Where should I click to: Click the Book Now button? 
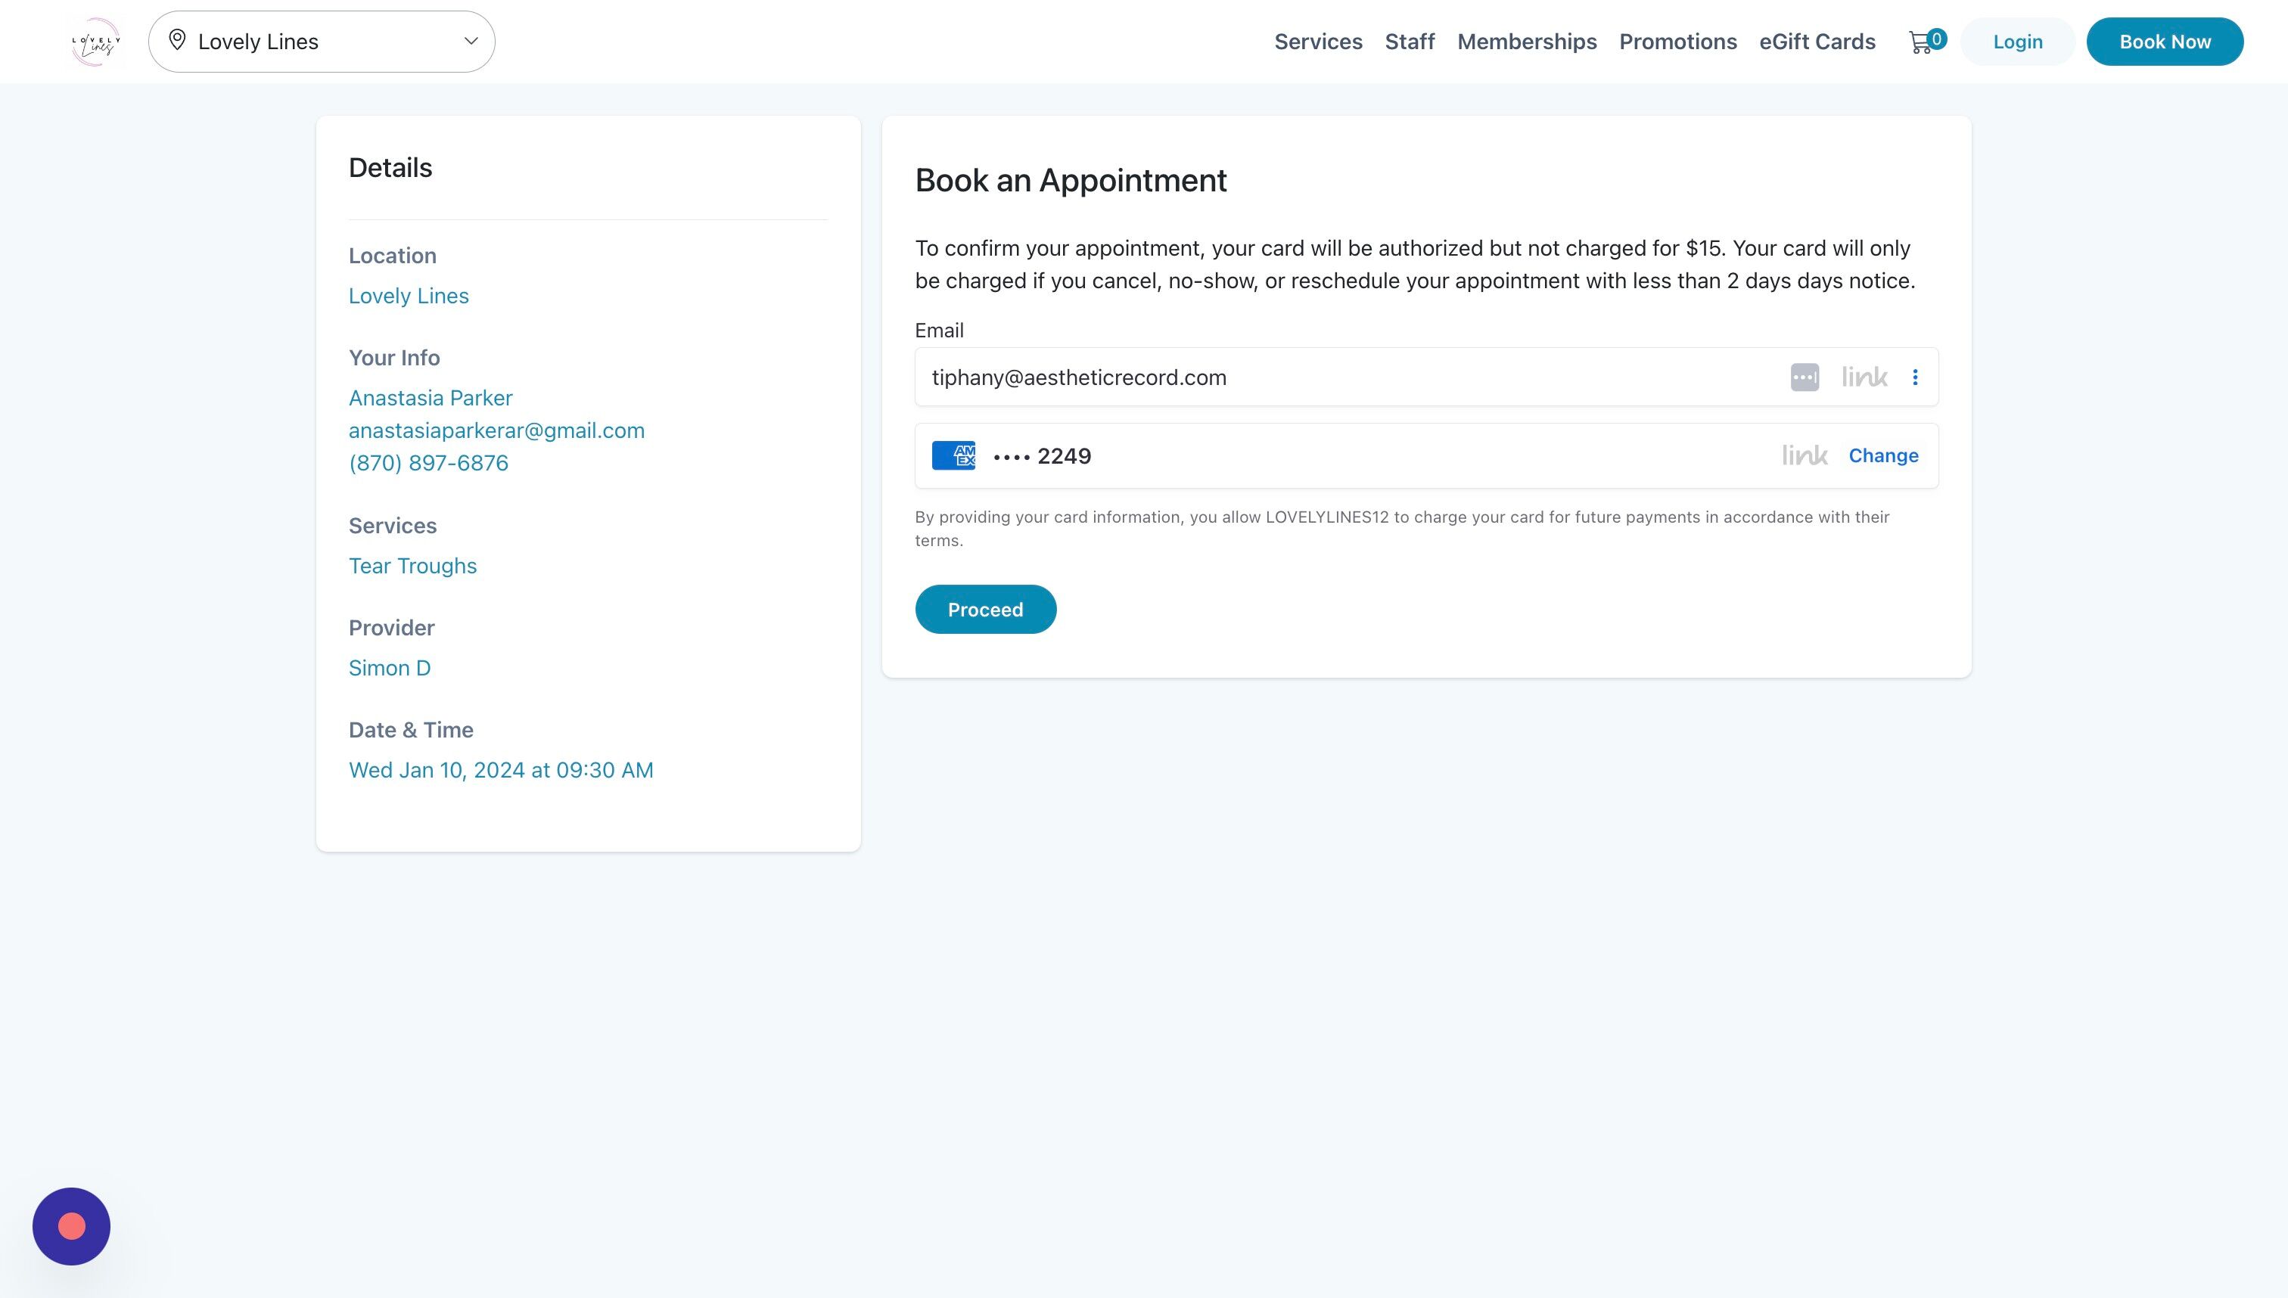(x=2164, y=42)
